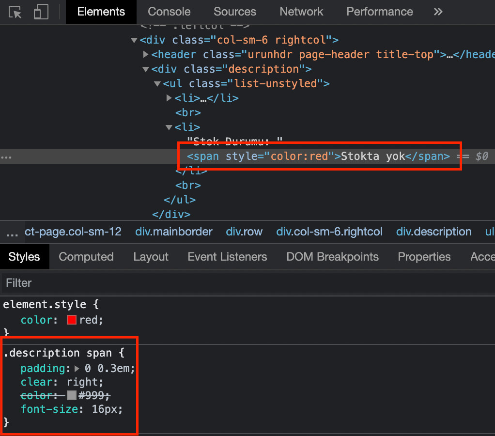The image size is (495, 436).
Task: Open the DOM Breakpoints tab
Action: [x=332, y=257]
